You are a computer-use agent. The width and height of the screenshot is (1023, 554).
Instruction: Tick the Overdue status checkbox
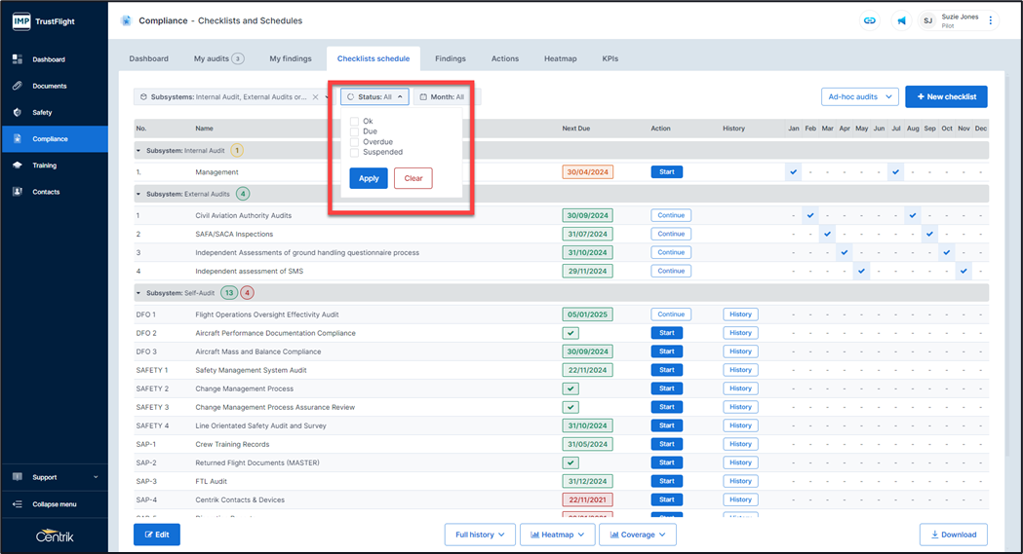tap(355, 142)
